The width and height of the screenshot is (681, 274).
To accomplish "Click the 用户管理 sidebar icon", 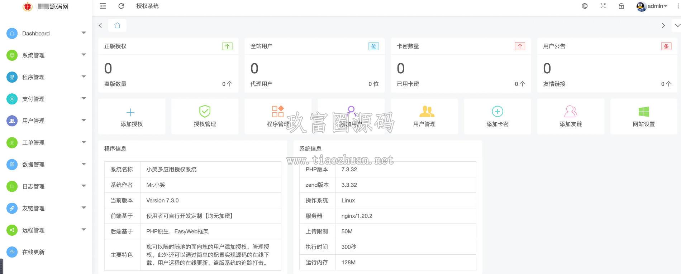I will [12, 121].
